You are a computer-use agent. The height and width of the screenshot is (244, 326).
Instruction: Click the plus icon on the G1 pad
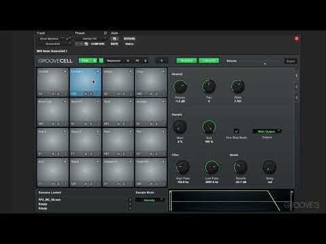(x=163, y=131)
